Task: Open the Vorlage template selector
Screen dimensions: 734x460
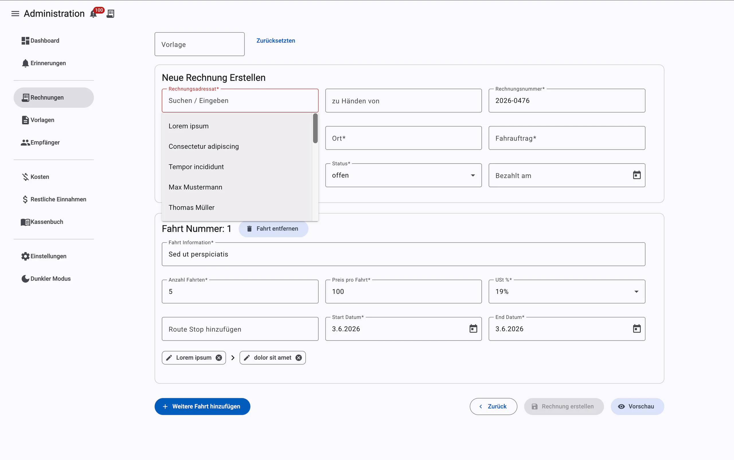Action: click(200, 44)
